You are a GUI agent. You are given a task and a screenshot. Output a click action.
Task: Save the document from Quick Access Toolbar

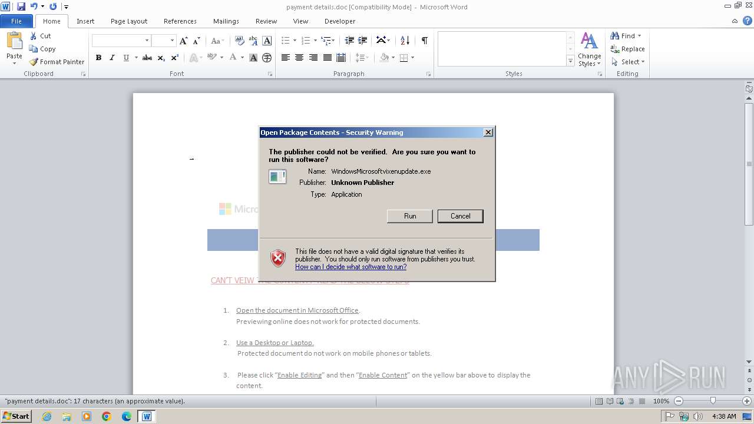21,6
